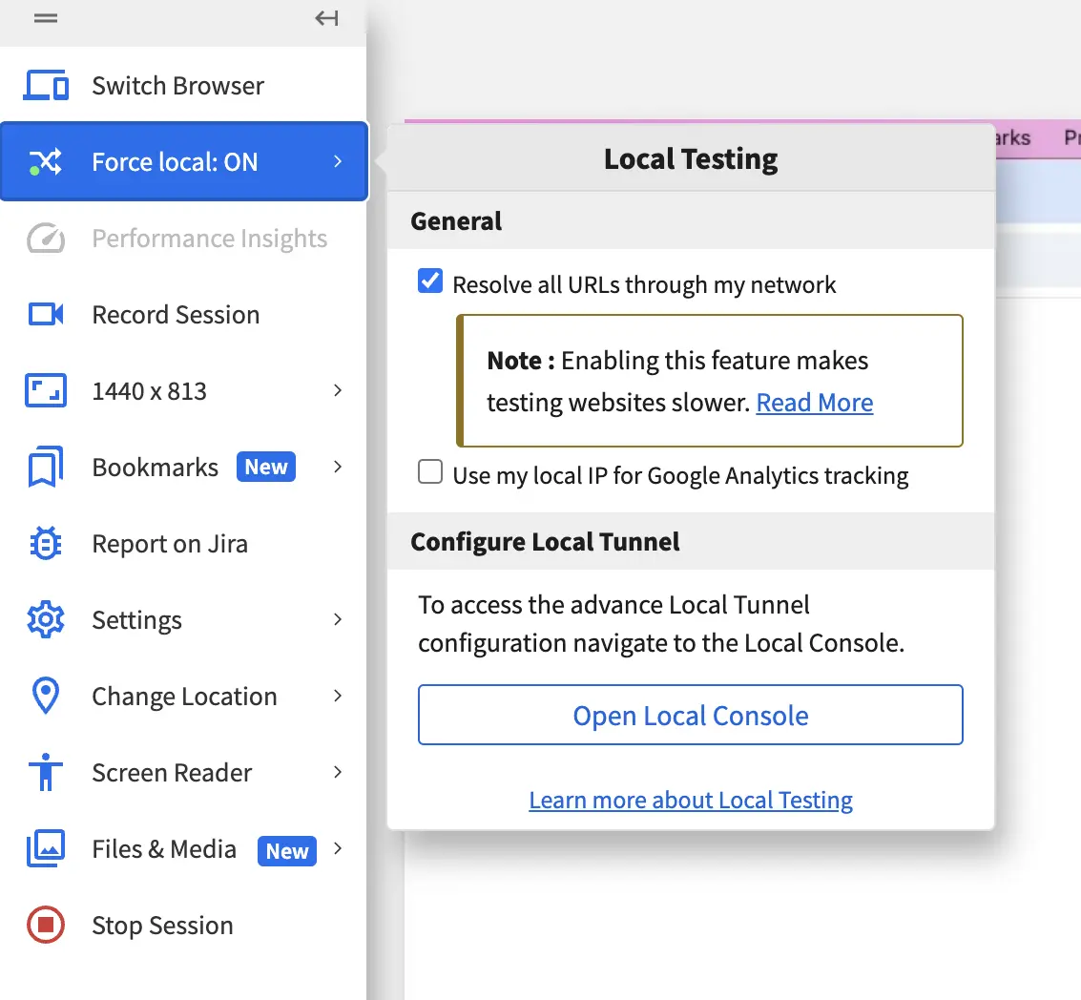Collapse the toolbar with the arrow icon

(x=326, y=18)
